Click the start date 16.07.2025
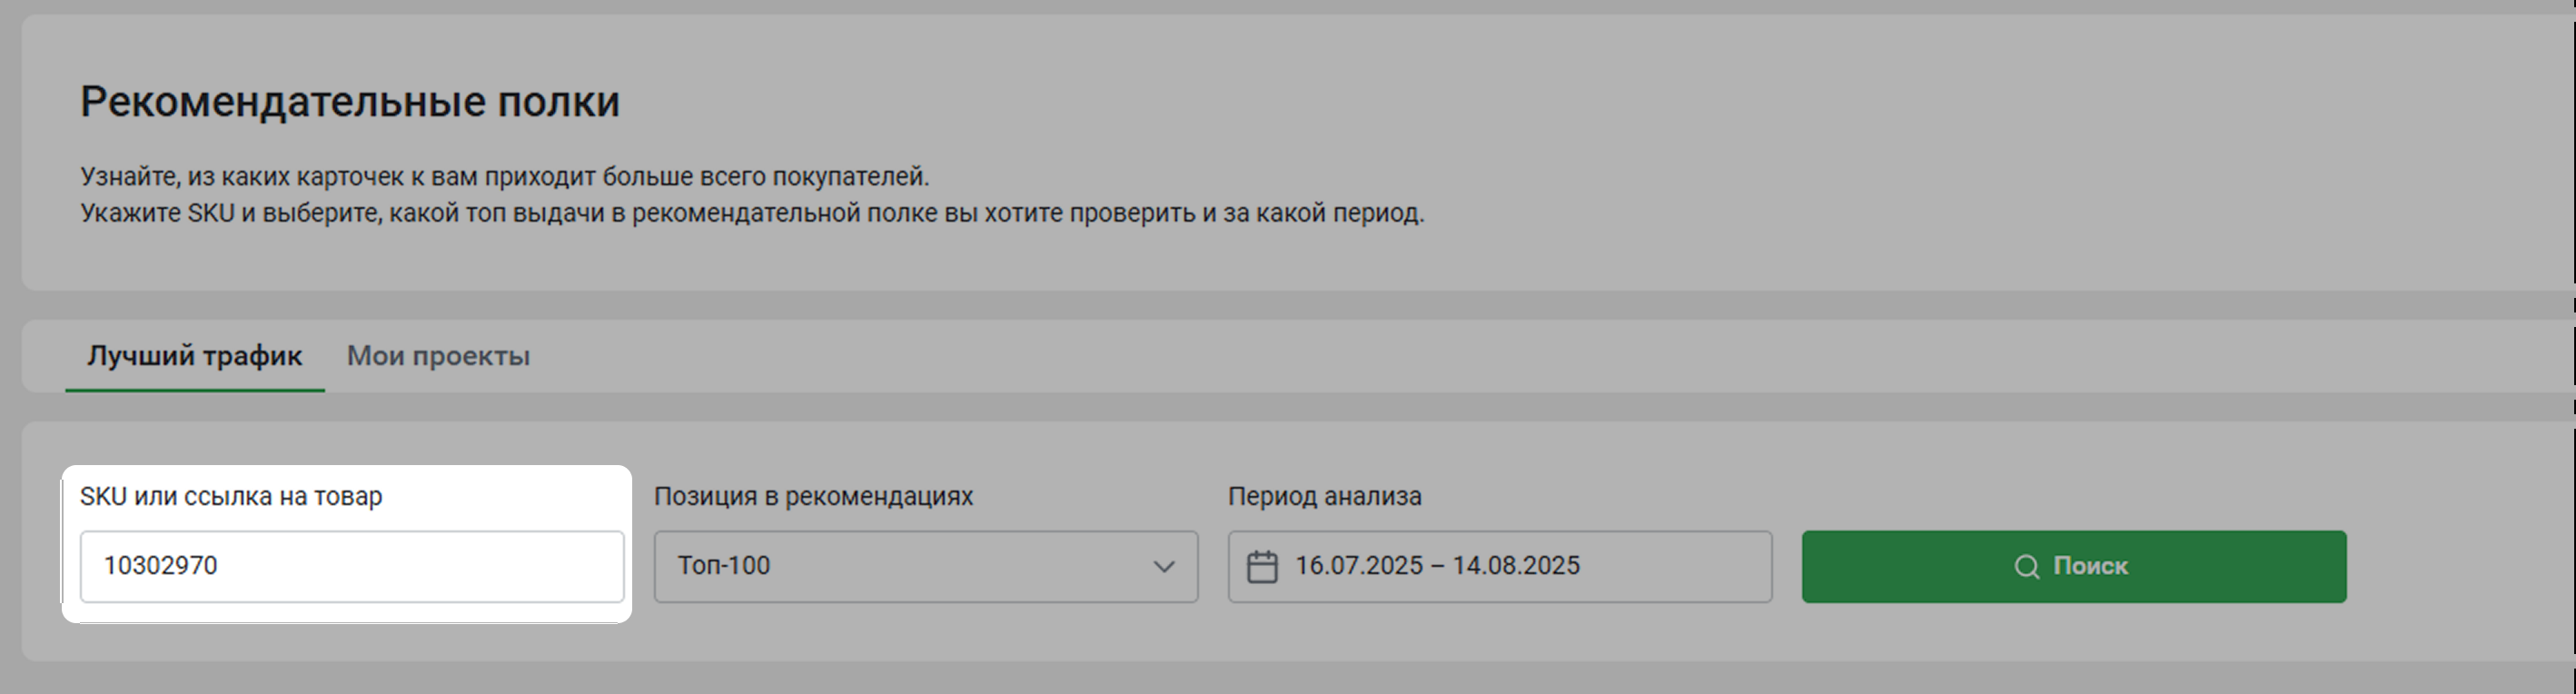This screenshot has height=694, width=2576. 1358,566
